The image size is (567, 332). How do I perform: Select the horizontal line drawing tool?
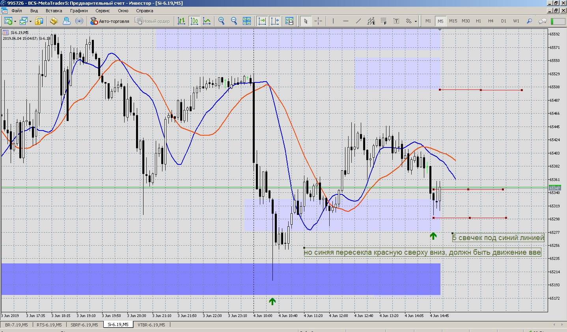click(346, 21)
